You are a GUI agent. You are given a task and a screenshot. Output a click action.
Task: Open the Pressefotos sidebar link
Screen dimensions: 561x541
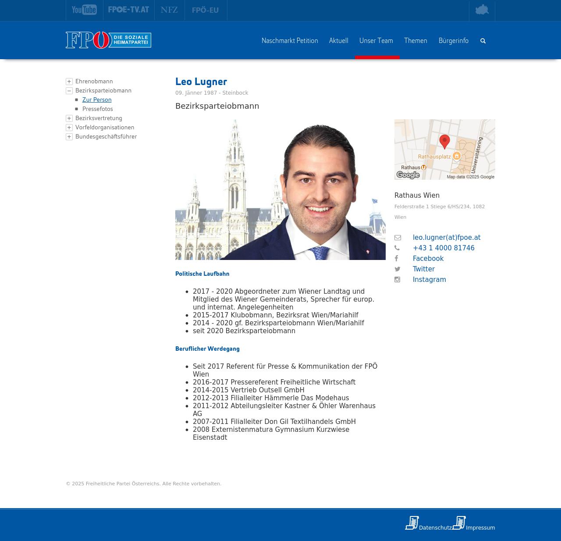click(97, 109)
